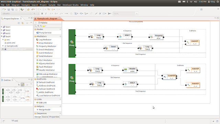Open the File menu
This screenshot has width=220, height=124.
[2, 5]
